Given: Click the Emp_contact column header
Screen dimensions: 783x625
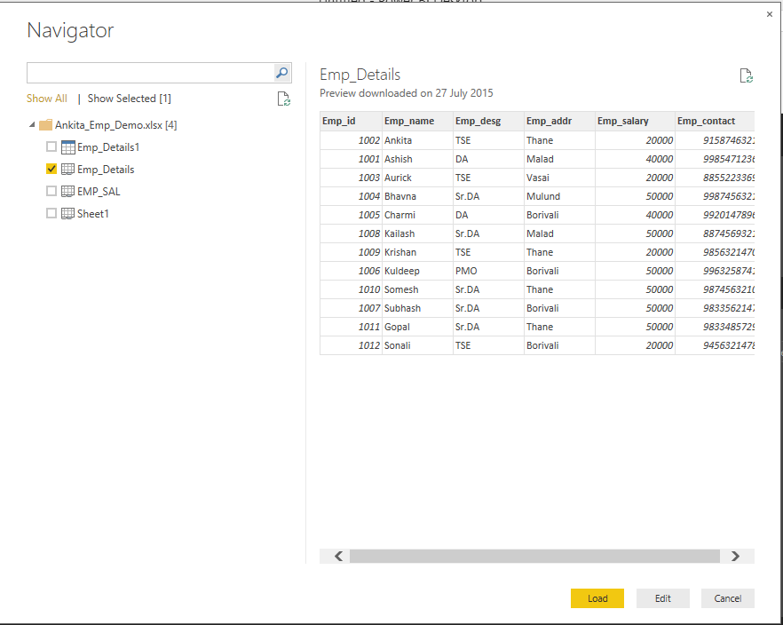Looking at the screenshot, I should pyautogui.click(x=715, y=121).
